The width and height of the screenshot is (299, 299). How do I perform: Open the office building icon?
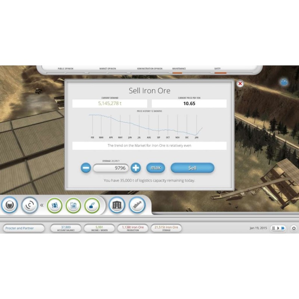[117, 205]
